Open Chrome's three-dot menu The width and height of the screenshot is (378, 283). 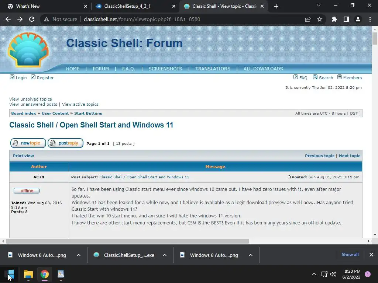(370, 19)
